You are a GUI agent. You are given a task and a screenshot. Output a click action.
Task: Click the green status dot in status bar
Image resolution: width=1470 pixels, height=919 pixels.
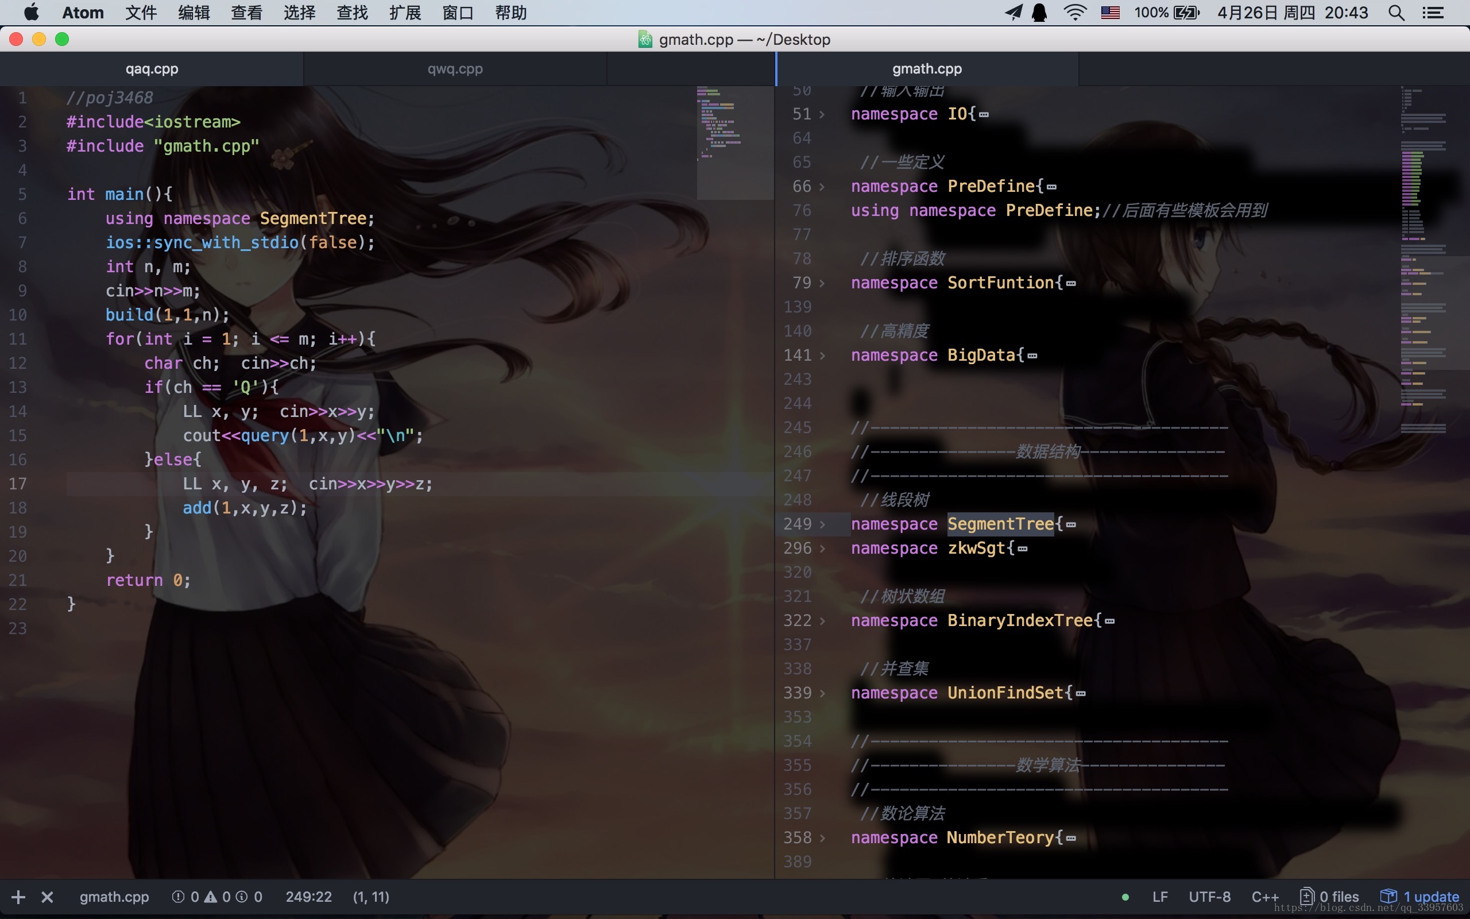[1125, 897]
